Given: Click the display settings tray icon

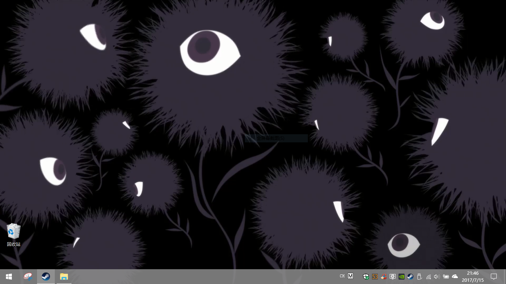Looking at the screenshot, I should point(393,276).
